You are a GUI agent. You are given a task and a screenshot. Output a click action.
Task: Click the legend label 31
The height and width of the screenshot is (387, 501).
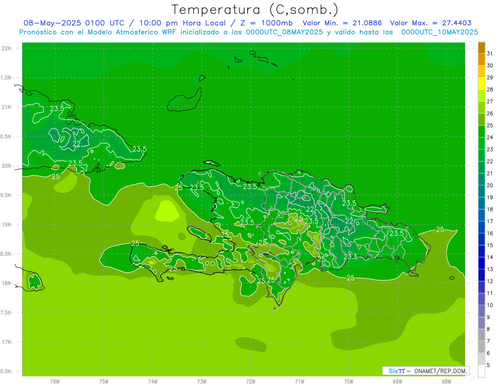click(490, 54)
